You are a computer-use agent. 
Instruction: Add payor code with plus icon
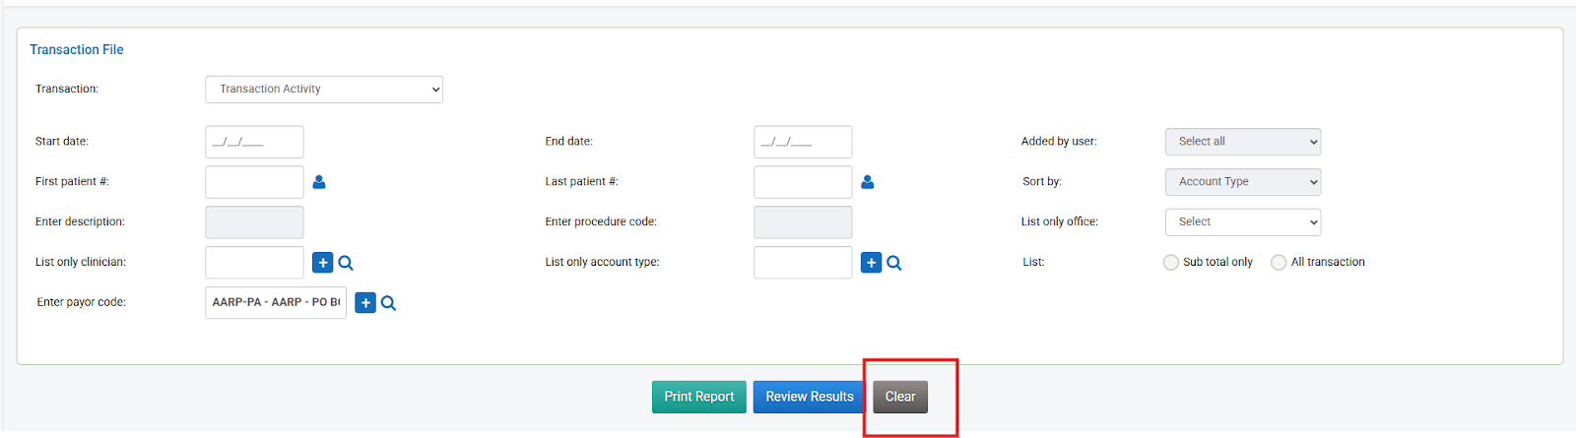[365, 303]
